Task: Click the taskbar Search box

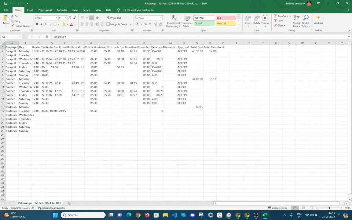Action: coord(83,215)
